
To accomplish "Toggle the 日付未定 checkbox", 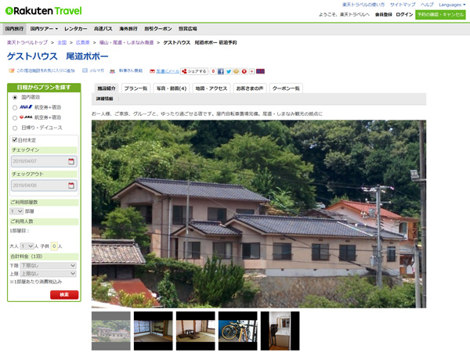I will (x=15, y=139).
